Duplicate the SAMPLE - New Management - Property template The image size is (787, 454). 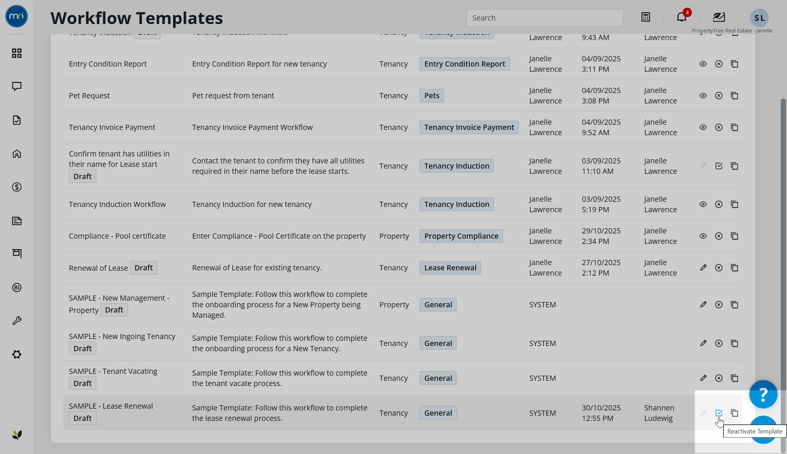coord(735,305)
